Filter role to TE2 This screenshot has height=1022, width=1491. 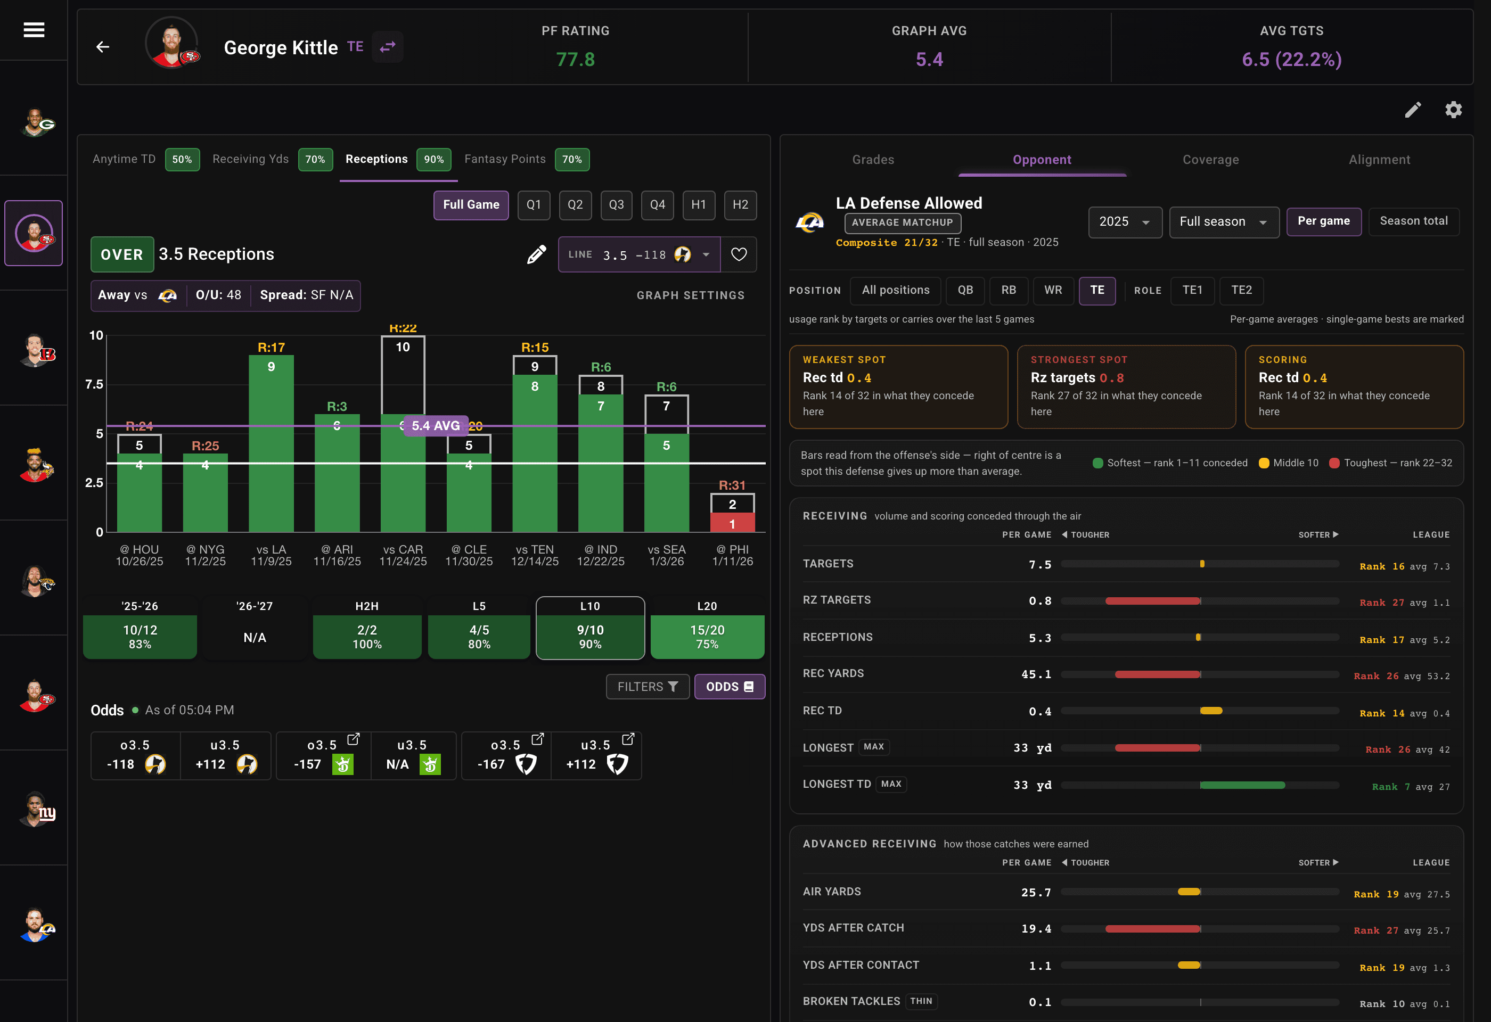1241,291
